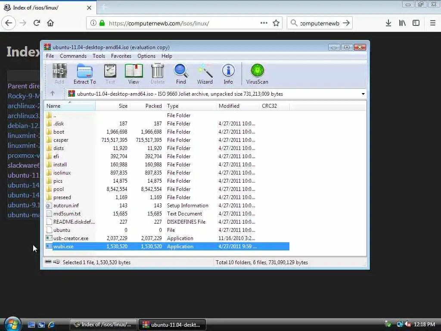Open the WinRAR File menu
This screenshot has width=441, height=331.
[x=50, y=56]
